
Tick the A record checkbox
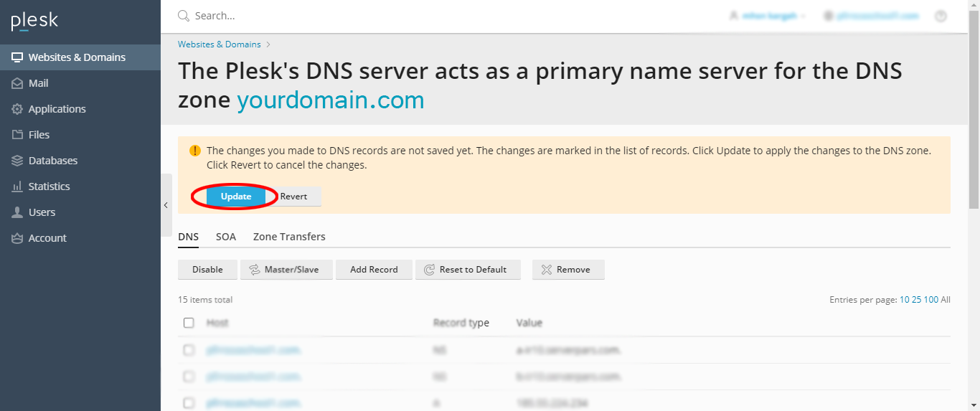click(x=189, y=403)
